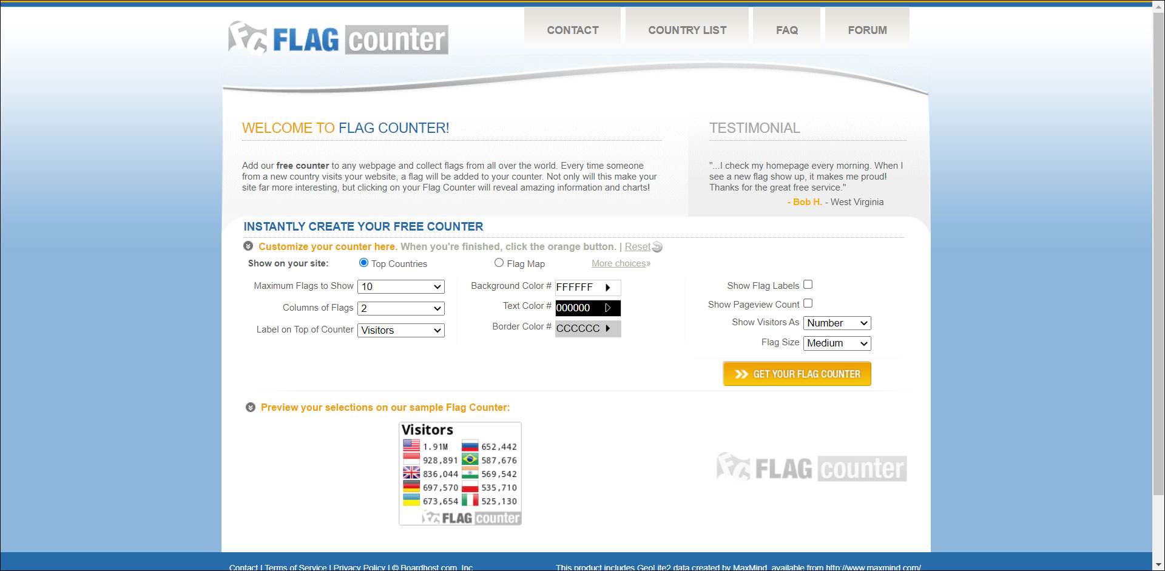
Task: Click GET YOUR FLAG COUNTER button
Action: [797, 374]
